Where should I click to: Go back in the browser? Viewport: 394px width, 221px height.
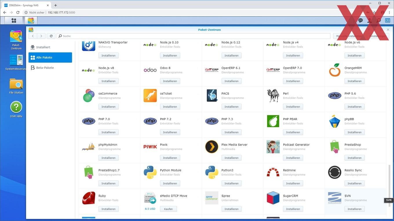5,12
